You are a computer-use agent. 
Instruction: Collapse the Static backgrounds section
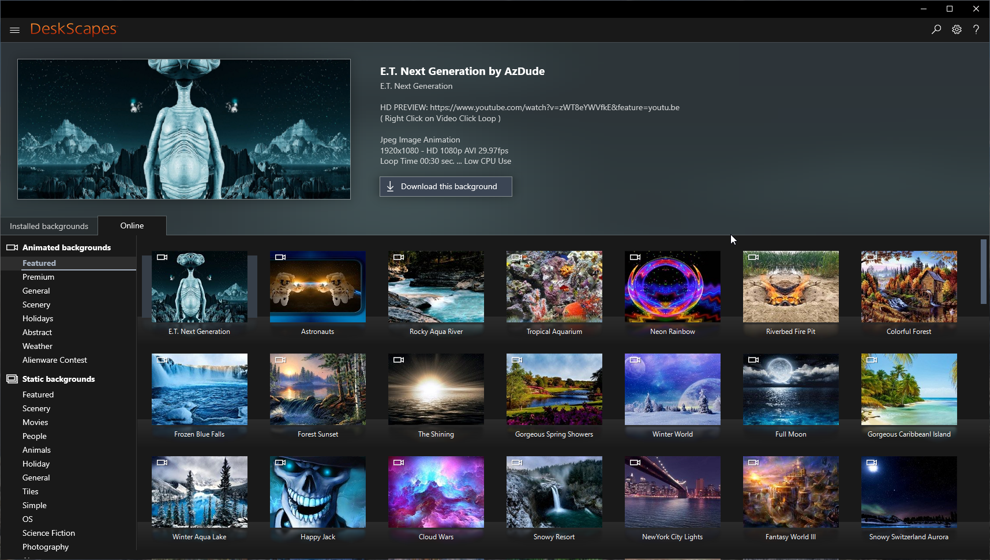58,379
